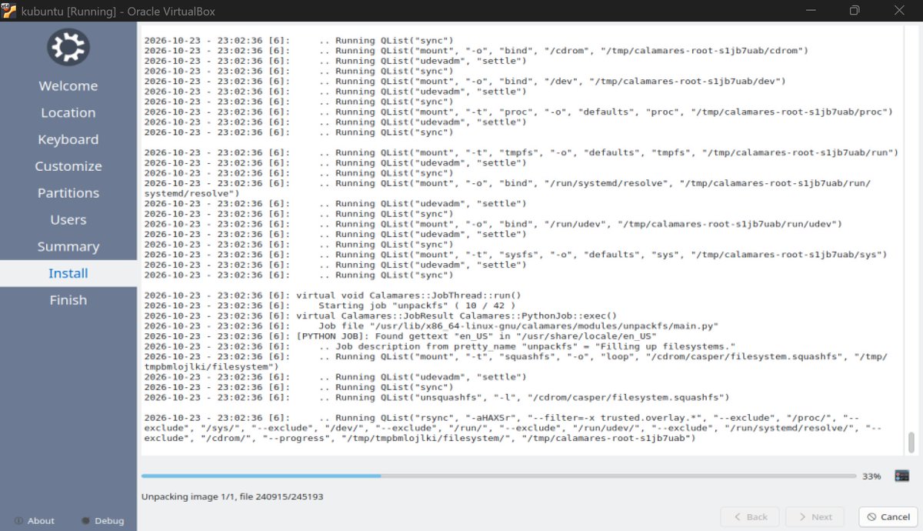
Task: Select the Keyboard step in sidebar
Action: click(68, 140)
